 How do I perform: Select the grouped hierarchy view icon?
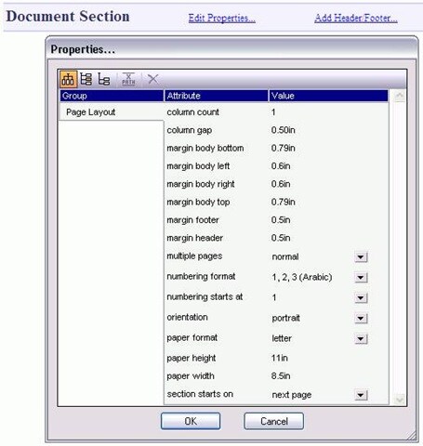pyautogui.click(x=68, y=79)
